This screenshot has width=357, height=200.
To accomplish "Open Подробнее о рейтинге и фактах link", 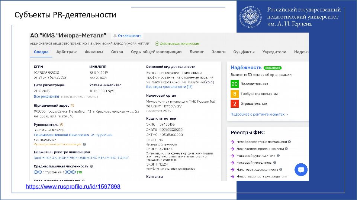I will tap(259, 114).
